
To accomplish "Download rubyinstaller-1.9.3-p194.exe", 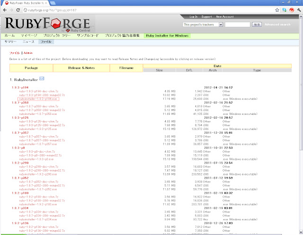I will coord(38,99).
